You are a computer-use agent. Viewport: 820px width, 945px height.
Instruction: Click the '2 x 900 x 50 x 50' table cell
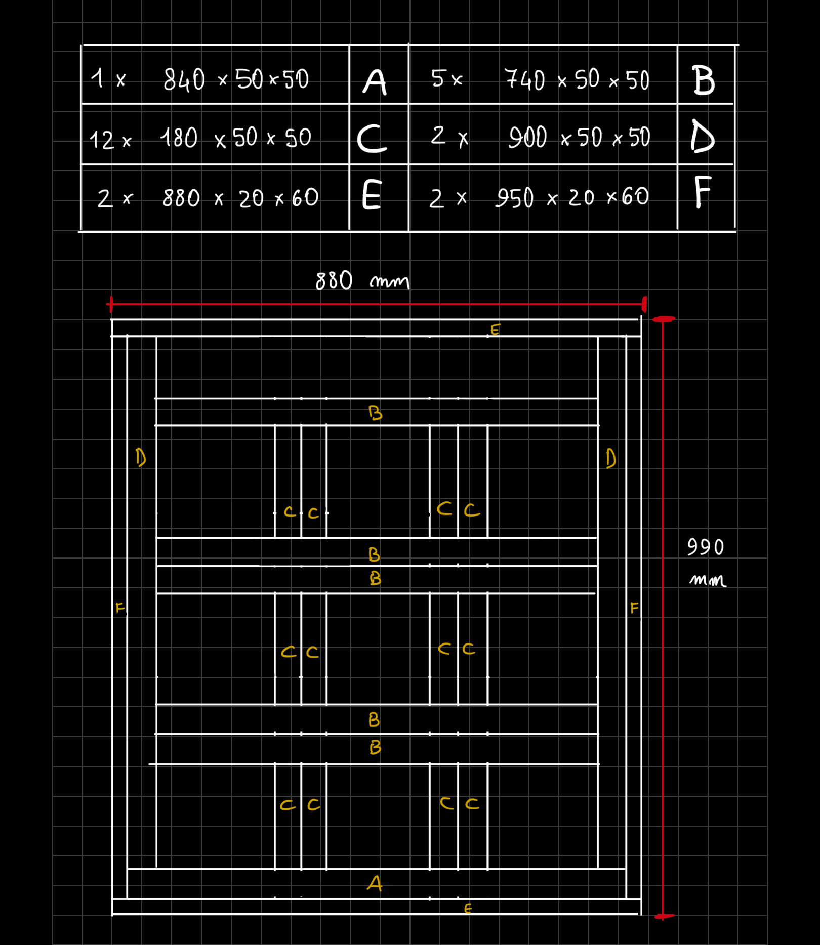[x=543, y=134]
